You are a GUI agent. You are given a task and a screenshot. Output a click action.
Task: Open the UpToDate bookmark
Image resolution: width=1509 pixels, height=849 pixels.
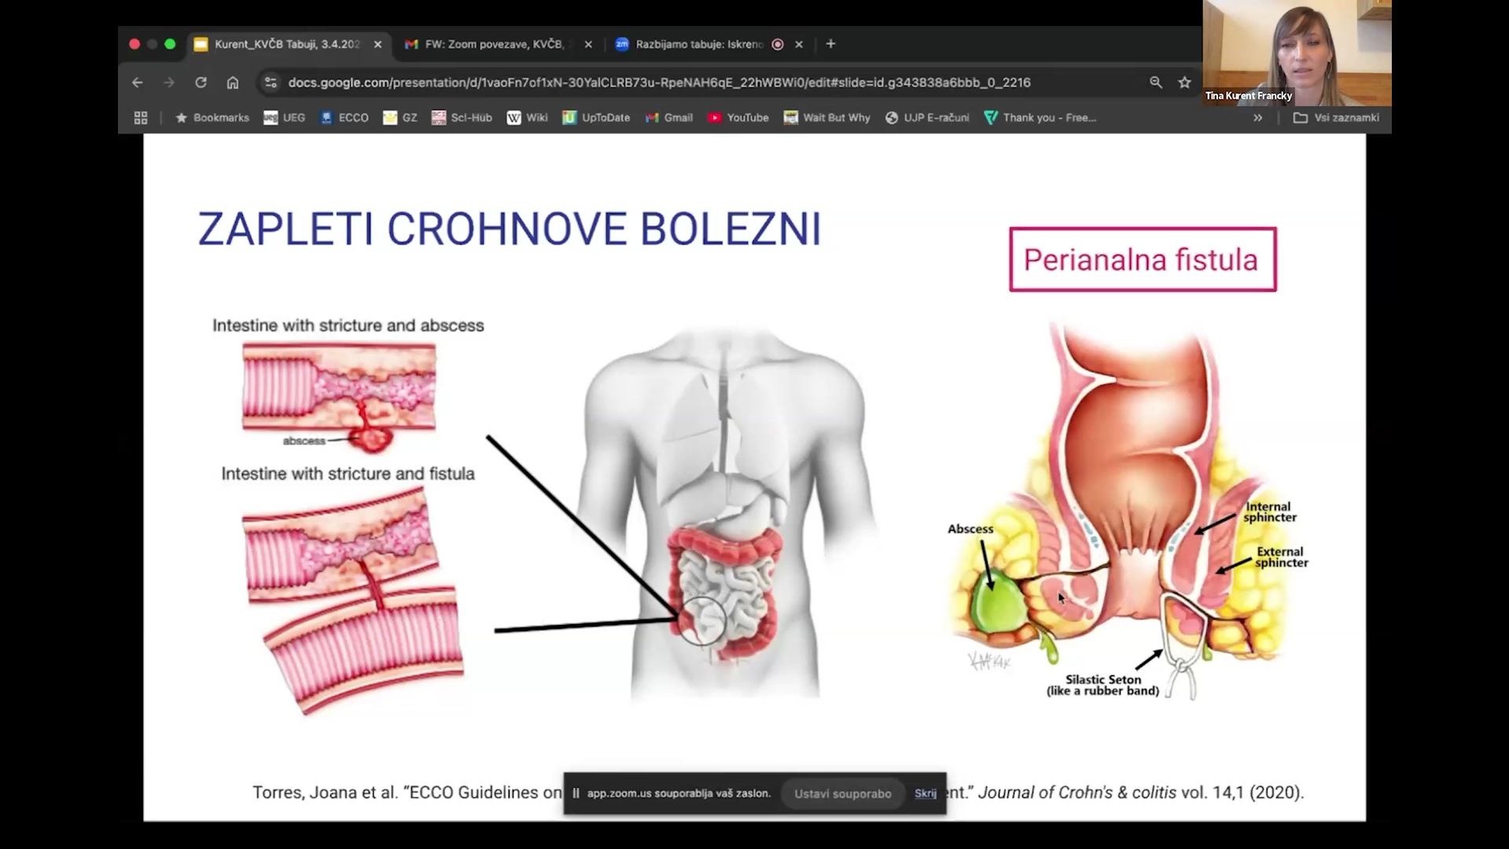pos(596,118)
